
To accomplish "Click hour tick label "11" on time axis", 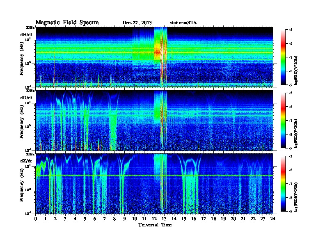I will [x=144, y=219].
